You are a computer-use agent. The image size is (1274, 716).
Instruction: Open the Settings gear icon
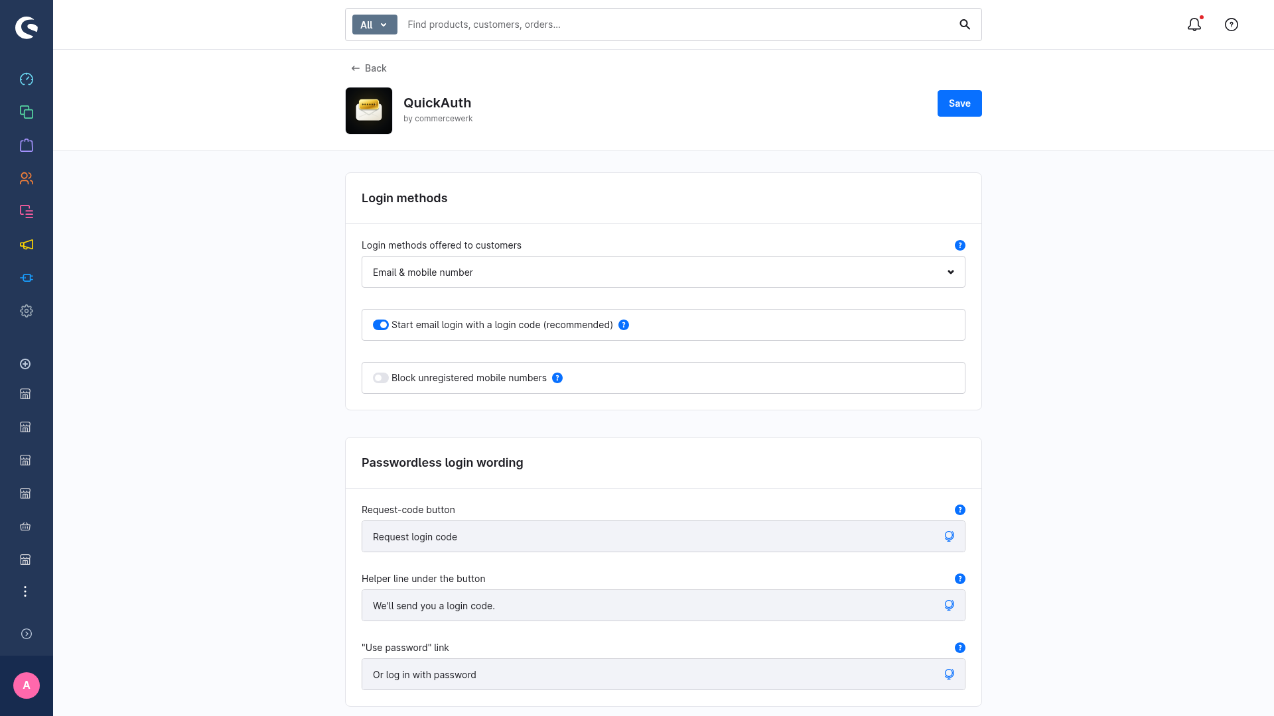pyautogui.click(x=27, y=311)
